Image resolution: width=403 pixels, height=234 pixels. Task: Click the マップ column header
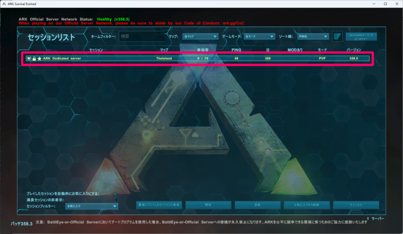(164, 50)
